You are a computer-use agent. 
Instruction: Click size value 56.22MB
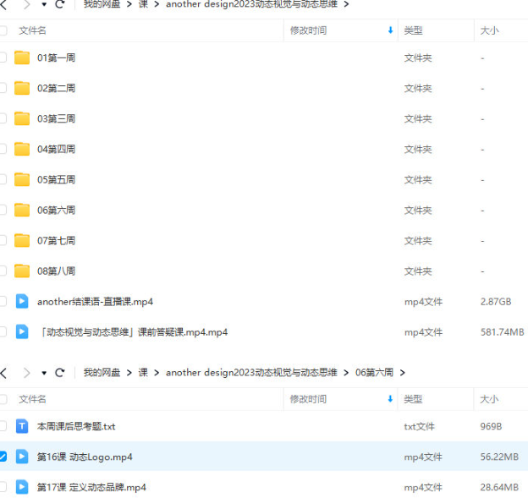click(499, 457)
